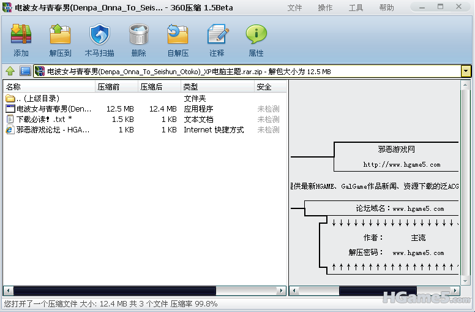Click the 删除 (Delete) trash icon
475x312 pixels.
138,40
